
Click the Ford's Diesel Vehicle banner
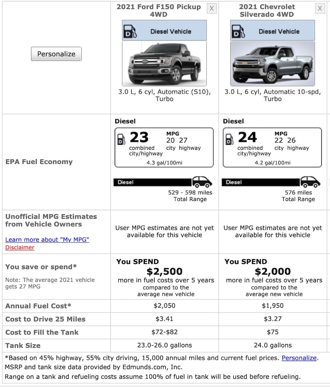click(x=170, y=31)
